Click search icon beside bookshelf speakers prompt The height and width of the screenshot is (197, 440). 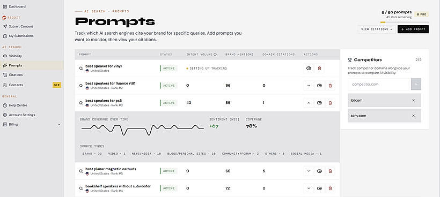click(x=81, y=188)
